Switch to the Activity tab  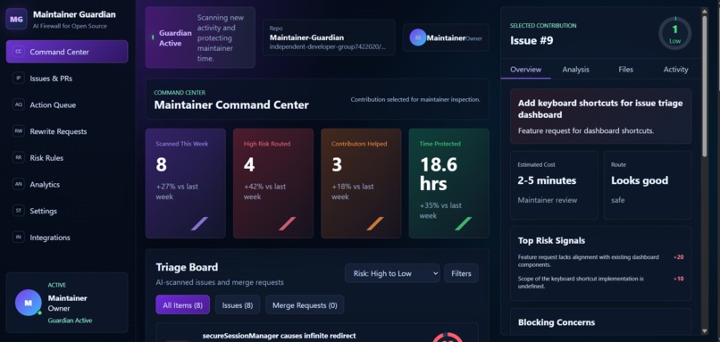click(675, 70)
